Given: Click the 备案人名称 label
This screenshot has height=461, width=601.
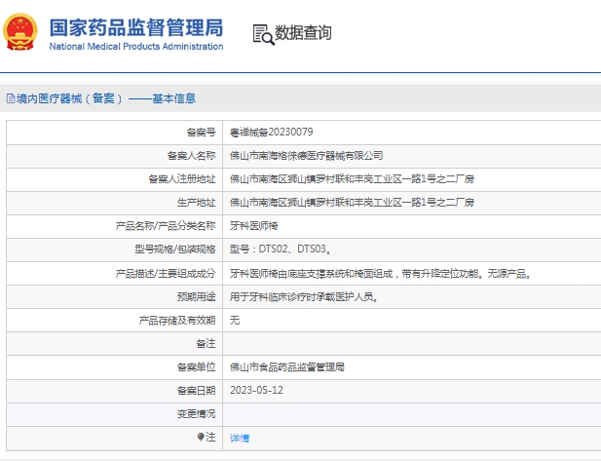Looking at the screenshot, I should point(191,156).
